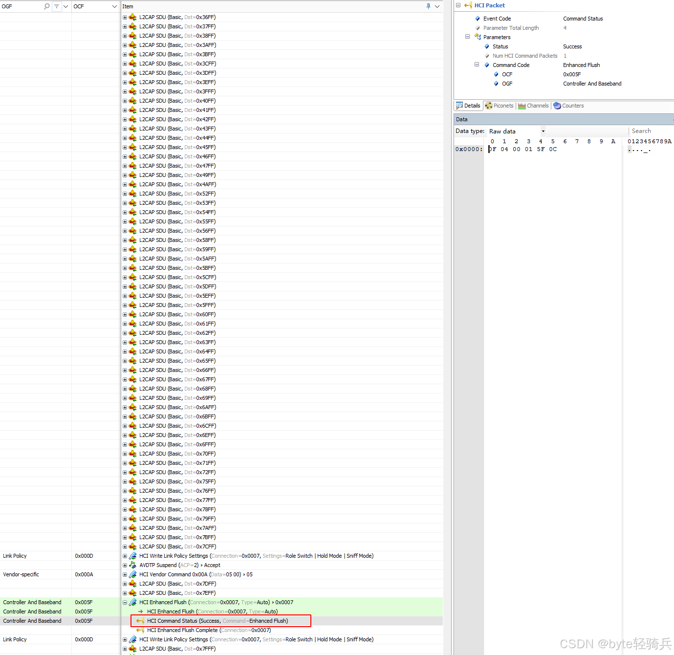Collapse the HCI Enhanced Flush group row
This screenshot has width=674, height=655.
(x=125, y=602)
